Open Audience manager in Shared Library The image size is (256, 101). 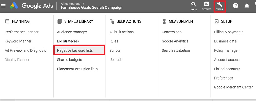pos(72,32)
